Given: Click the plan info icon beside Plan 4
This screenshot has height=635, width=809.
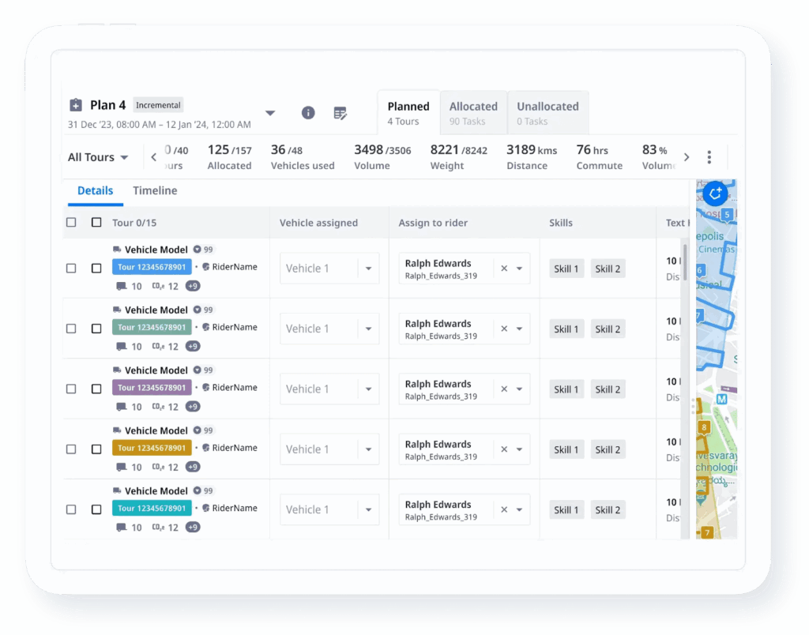Looking at the screenshot, I should [308, 113].
